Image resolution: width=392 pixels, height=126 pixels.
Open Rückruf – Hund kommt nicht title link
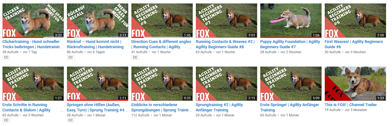tap(95, 44)
